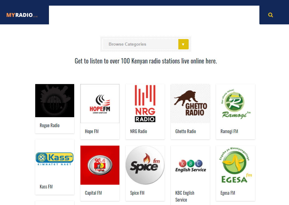Open the NRG Radio title link
Viewport: 289px width, 205px height.
coord(138,131)
